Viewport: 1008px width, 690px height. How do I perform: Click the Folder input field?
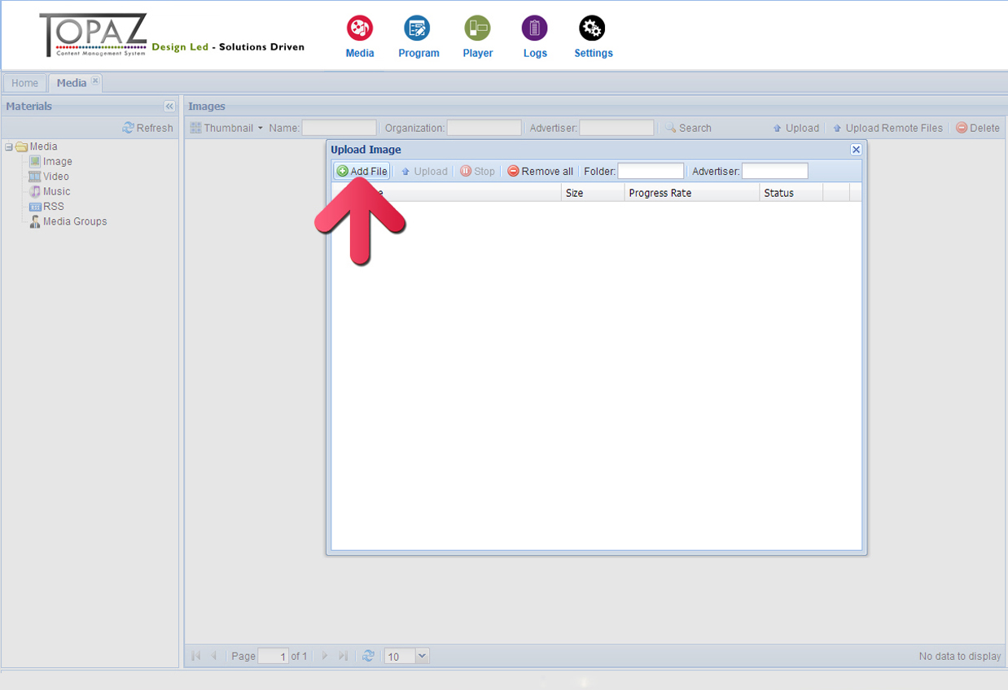point(651,171)
